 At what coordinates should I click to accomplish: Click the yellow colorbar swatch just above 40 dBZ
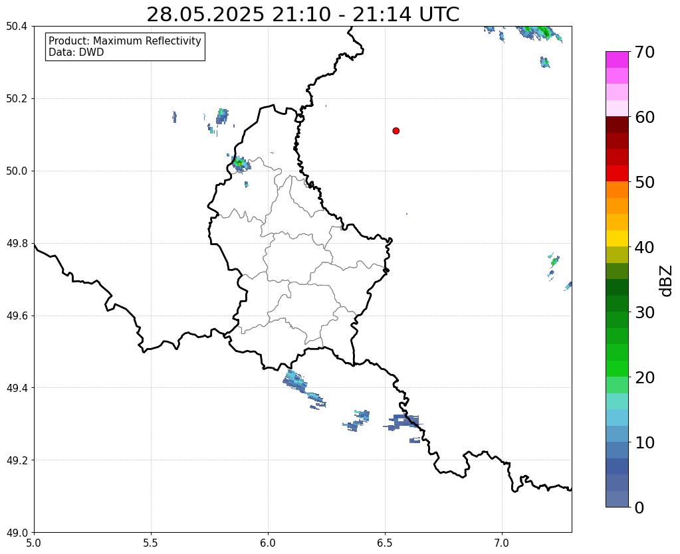pyautogui.click(x=617, y=238)
